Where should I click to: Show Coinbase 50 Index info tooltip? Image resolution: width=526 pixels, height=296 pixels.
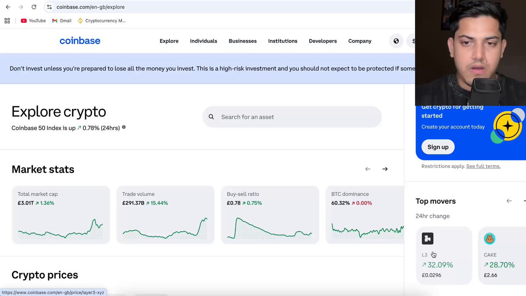click(124, 127)
